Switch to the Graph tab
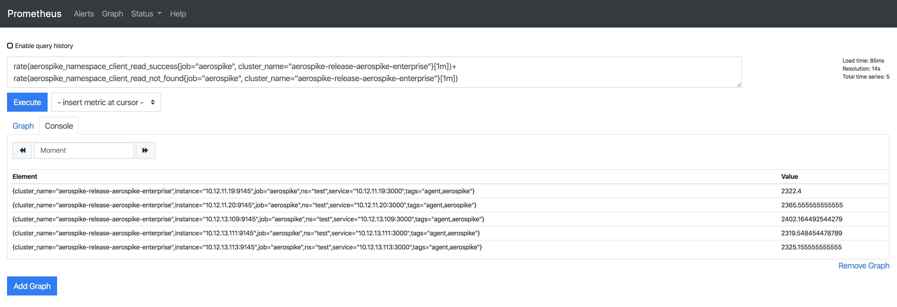 pos(23,126)
